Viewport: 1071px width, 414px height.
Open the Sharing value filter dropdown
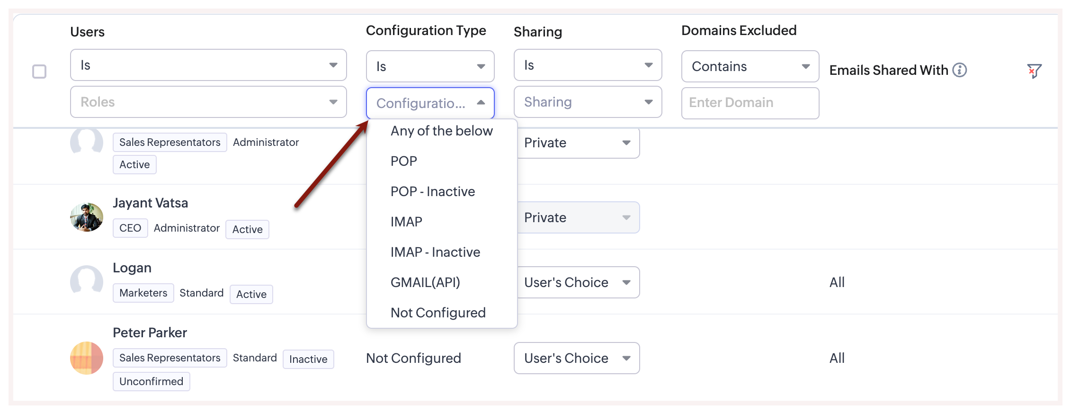(588, 102)
